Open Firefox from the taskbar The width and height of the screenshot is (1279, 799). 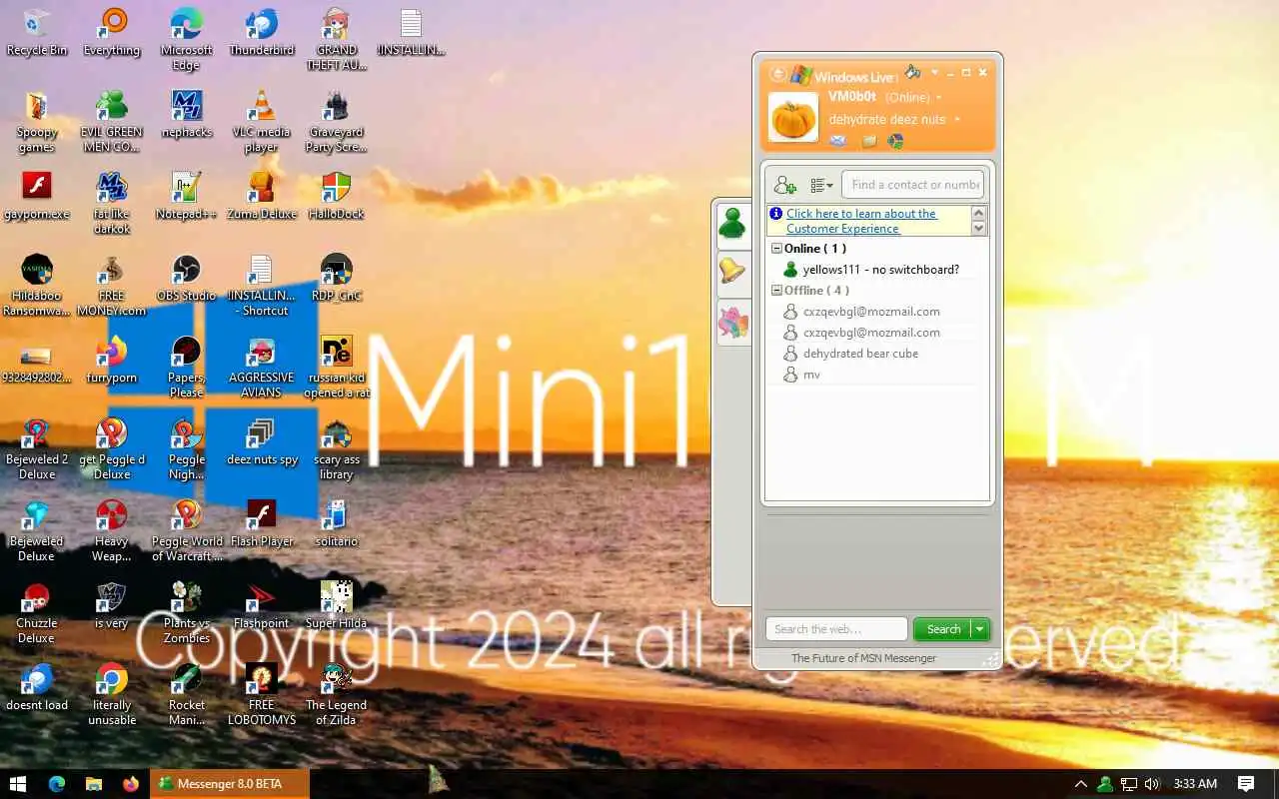[x=131, y=784]
